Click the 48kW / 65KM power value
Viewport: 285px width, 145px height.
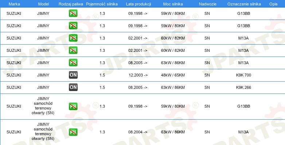coord(173,75)
